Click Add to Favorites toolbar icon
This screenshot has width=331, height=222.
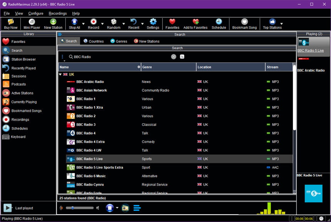[195, 24]
